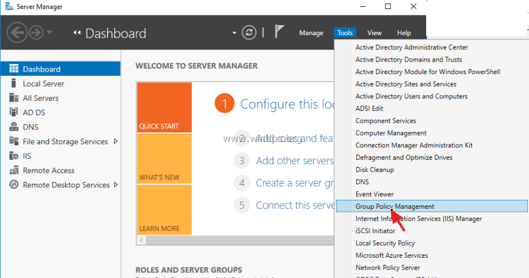The image size is (529, 278).
Task: Open Microsoft Azure Services
Action: (392, 255)
